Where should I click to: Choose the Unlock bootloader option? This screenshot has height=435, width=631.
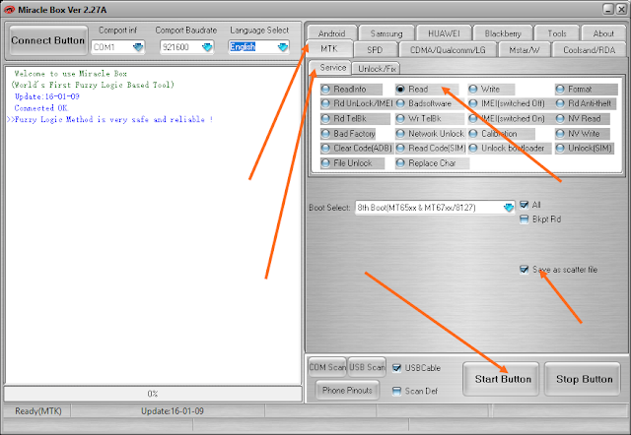tap(509, 149)
